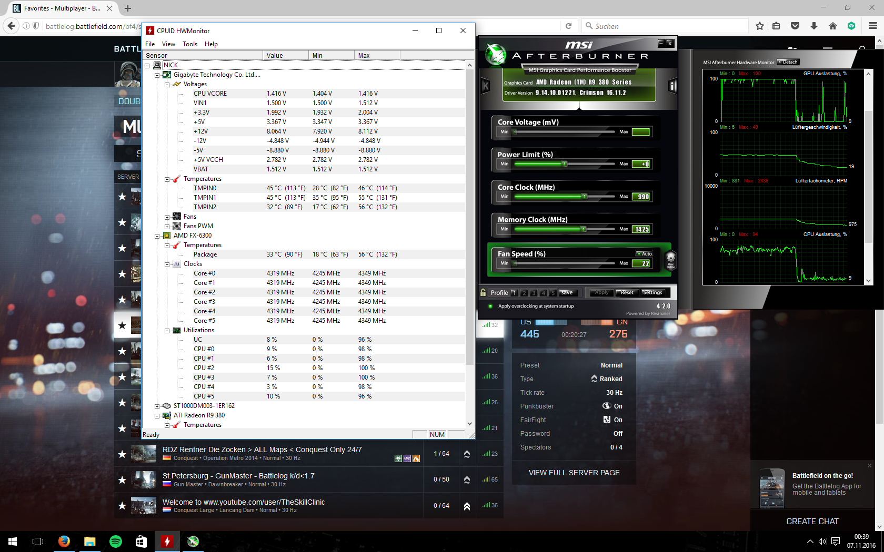This screenshot has height=552, width=884.
Task: Adjust the Power Limit slider handle
Action: [565, 164]
